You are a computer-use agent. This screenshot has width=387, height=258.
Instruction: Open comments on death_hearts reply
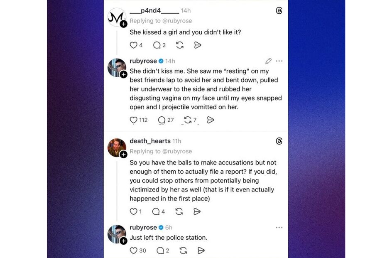click(x=156, y=211)
